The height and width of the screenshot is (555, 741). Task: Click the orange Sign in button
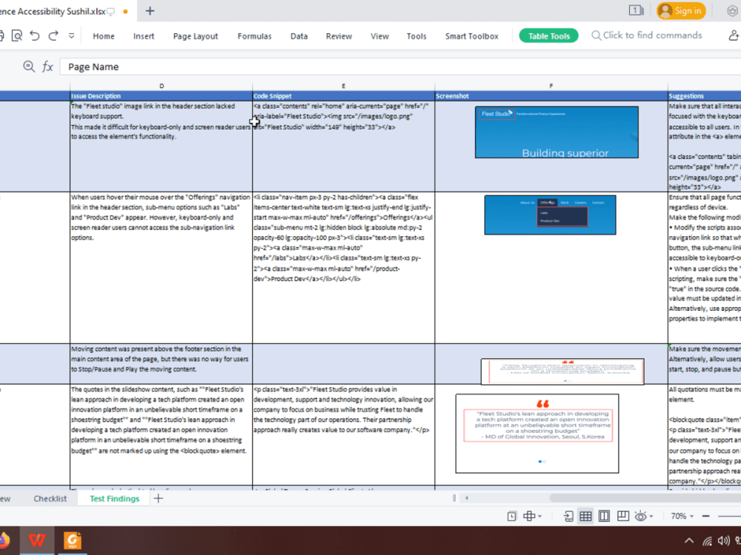[681, 11]
